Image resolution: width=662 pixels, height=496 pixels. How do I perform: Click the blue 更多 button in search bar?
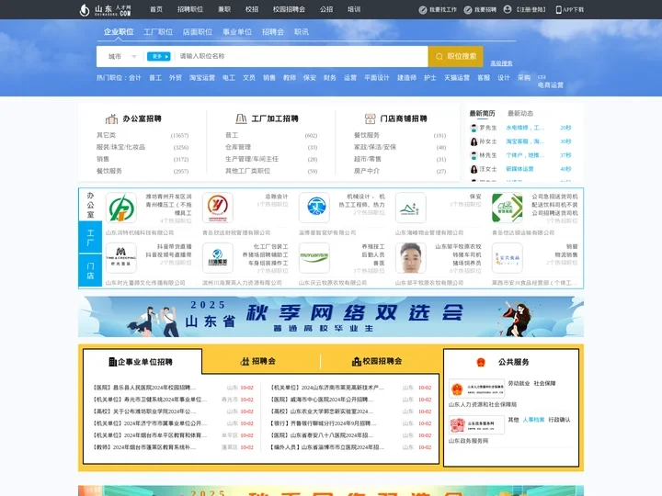(158, 57)
